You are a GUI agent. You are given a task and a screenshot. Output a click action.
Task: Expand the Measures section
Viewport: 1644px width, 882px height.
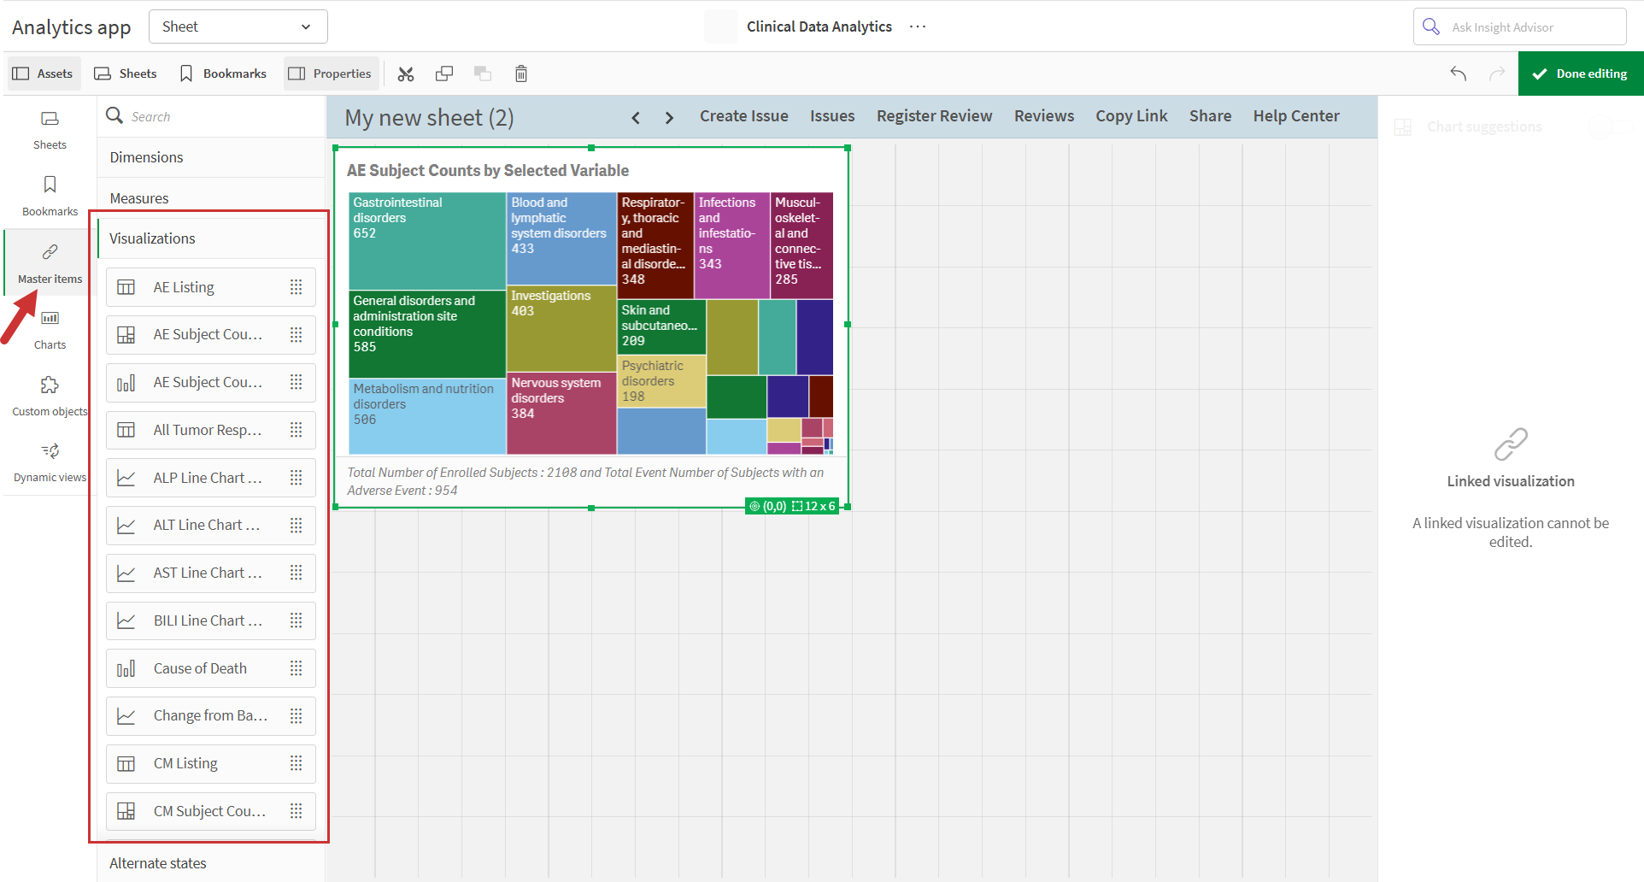(211, 198)
